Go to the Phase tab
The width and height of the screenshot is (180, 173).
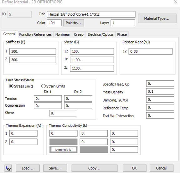[x=122, y=34]
